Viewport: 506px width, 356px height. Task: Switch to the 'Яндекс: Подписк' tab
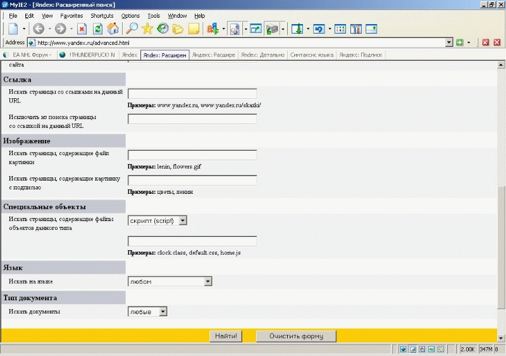[x=361, y=55]
